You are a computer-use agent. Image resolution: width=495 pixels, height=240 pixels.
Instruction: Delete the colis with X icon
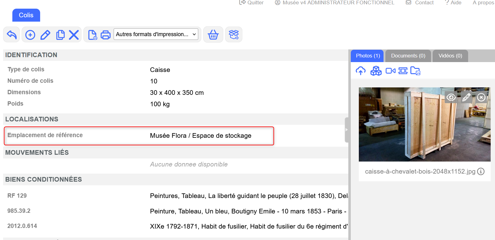74,35
